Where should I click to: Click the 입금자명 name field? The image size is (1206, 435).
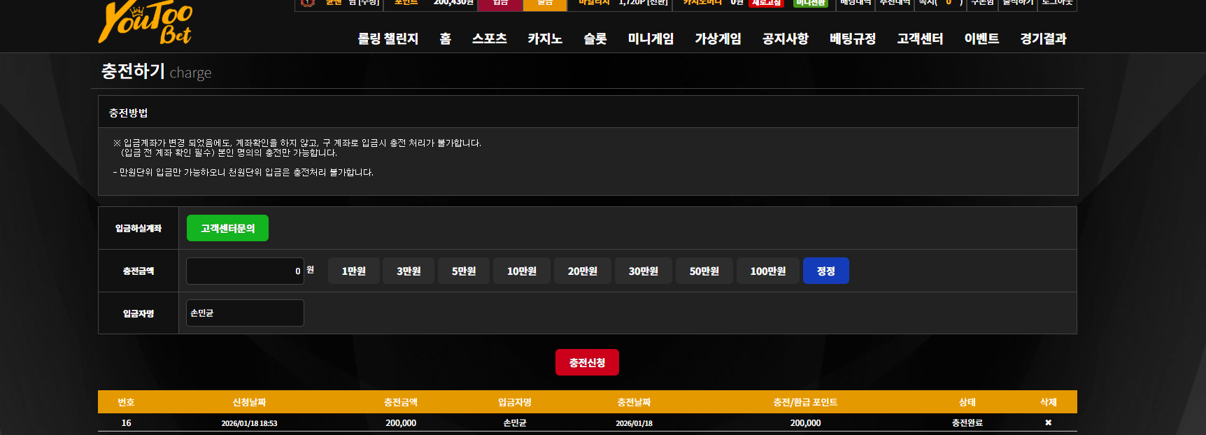pos(245,313)
